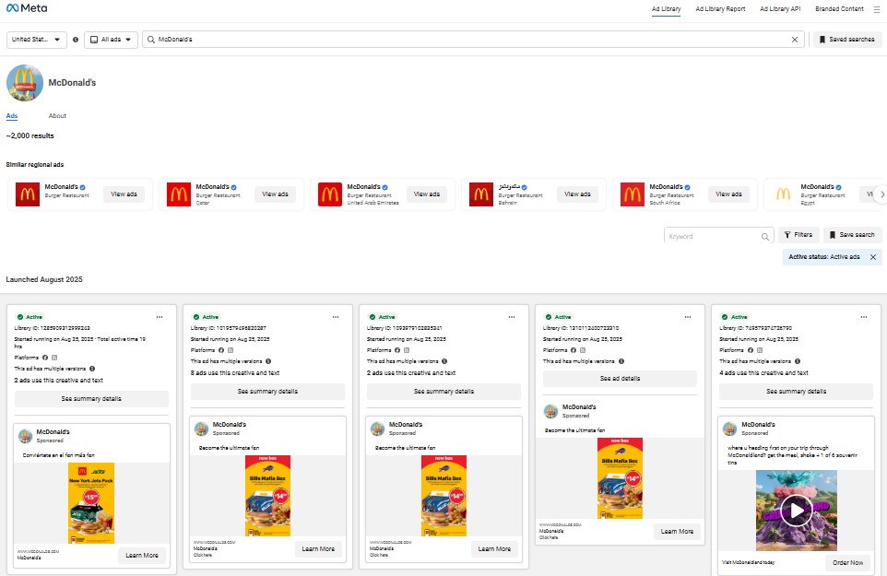Open three-dot menu on the 4-ads McDonaldland card
887x576 pixels.
[x=864, y=317]
